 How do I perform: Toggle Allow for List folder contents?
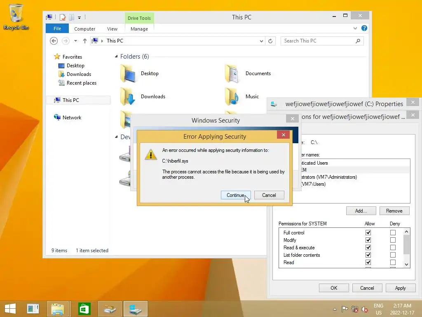click(368, 255)
